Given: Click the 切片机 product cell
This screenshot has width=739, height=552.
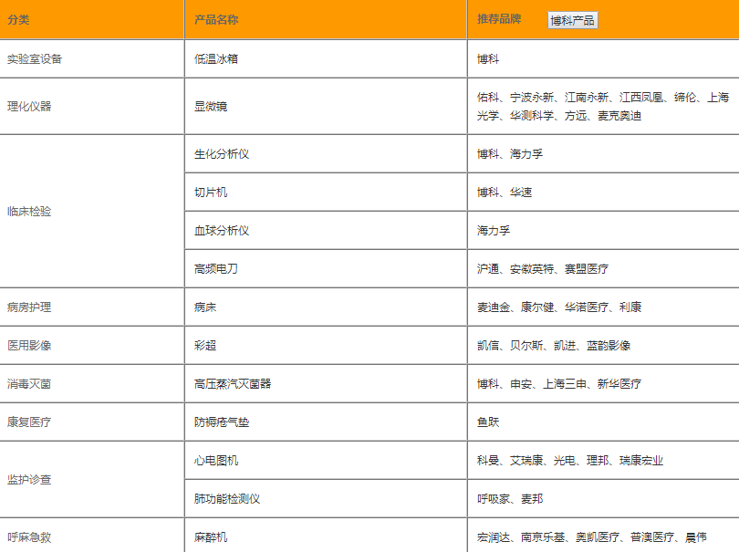Looking at the screenshot, I should coord(326,192).
